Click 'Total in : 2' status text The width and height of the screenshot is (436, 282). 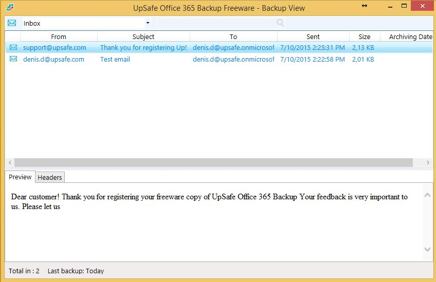pyautogui.click(x=24, y=271)
